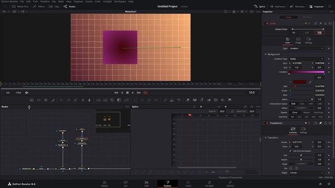Open the Media Pool panel
The image size is (335, 188).
pos(20,6)
